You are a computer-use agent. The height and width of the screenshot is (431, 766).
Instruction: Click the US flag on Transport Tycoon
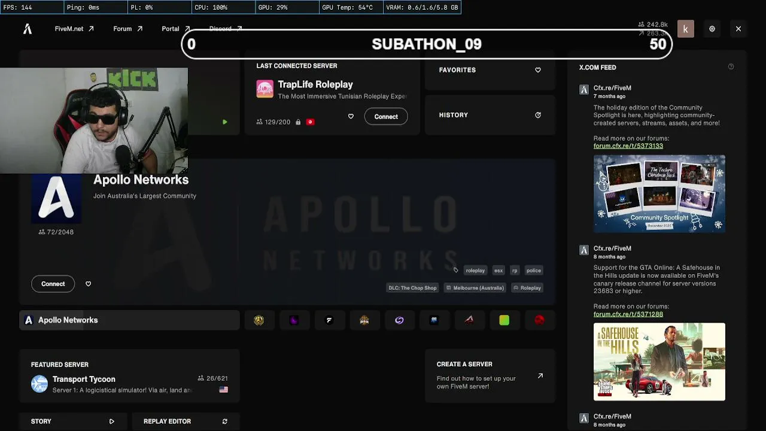(224, 390)
